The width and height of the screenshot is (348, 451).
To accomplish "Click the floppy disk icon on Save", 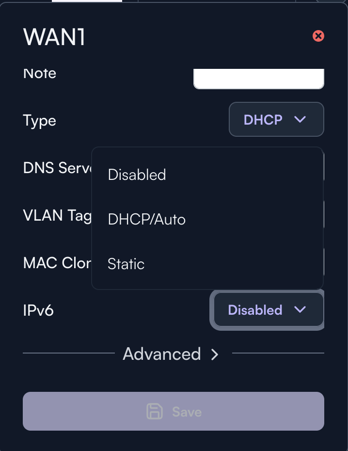I will coord(155,412).
